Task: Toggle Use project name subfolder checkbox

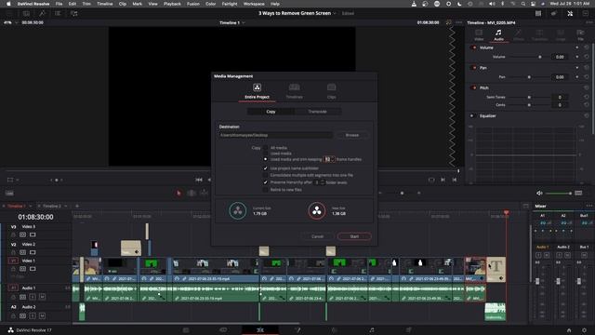Action: point(265,168)
